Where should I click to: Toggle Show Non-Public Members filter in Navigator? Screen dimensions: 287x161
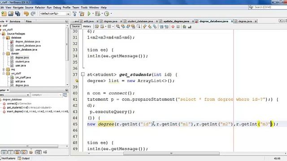pyautogui.click(x=24, y=152)
